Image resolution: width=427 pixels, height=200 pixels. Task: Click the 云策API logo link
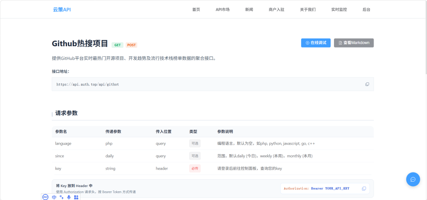(62, 10)
